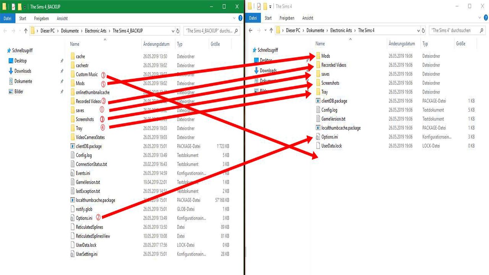Open quick access toolbar dropdown in right title bar
Screen dimensions: 489x275
[270, 7]
